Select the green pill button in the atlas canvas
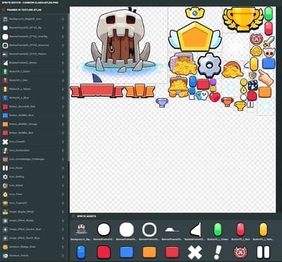Viewport: 282px width, 262px height. coord(269,13)
